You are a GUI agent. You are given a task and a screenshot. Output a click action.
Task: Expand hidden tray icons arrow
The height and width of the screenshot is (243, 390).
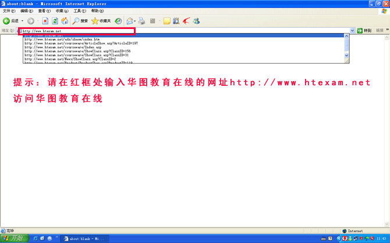point(339,238)
